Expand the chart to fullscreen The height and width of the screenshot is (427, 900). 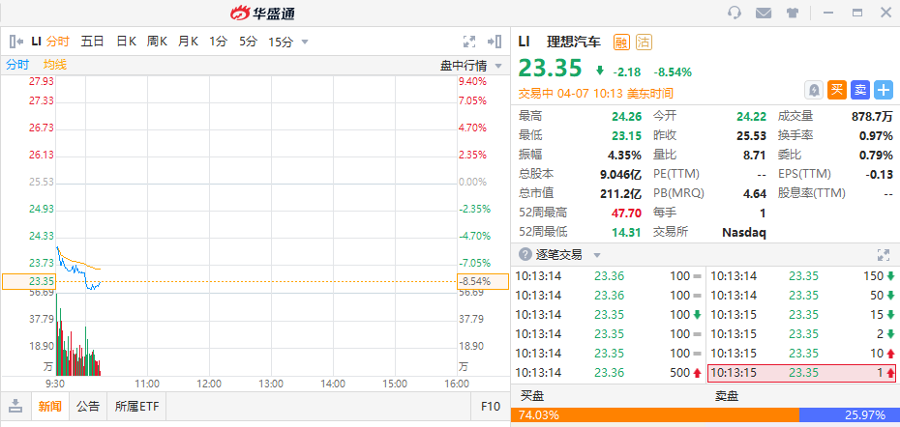tap(469, 42)
